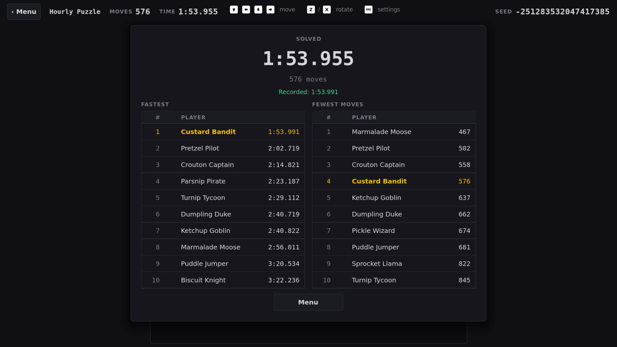Click the right arrow key icon

click(x=271, y=10)
